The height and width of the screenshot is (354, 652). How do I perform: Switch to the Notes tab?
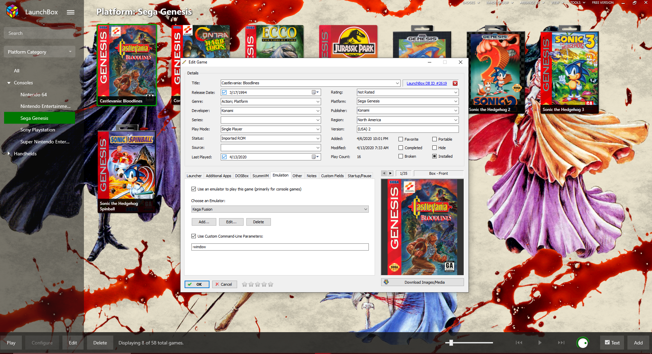311,176
